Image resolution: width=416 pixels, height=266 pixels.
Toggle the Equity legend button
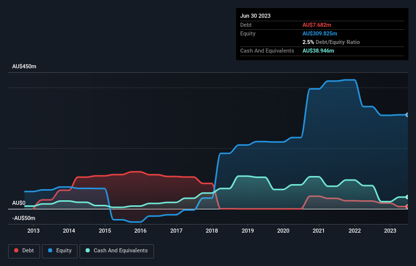(60, 251)
